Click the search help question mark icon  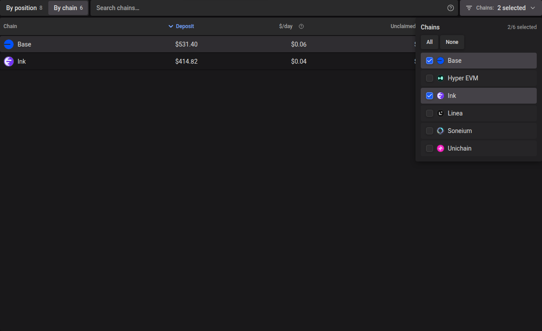[451, 8]
